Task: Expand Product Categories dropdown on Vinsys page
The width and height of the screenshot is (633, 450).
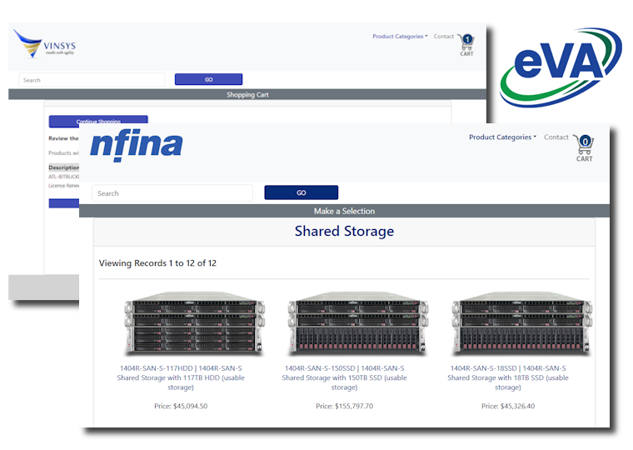Action: 400,37
